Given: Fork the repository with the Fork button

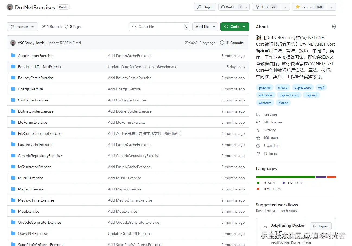Looking at the screenshot, I should click(266, 7).
